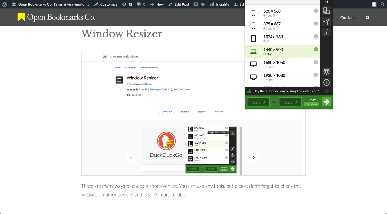Click the user avatar in the admin bar
The image size is (387, 214).
pos(374,4)
